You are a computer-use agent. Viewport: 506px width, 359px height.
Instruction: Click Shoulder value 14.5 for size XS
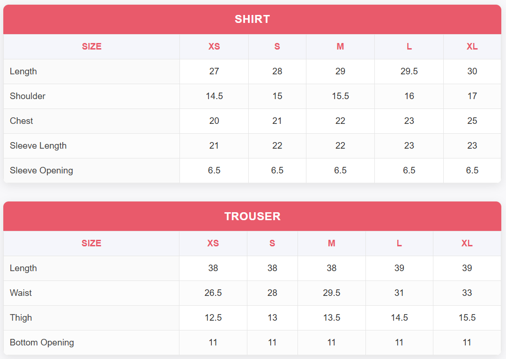tap(214, 96)
